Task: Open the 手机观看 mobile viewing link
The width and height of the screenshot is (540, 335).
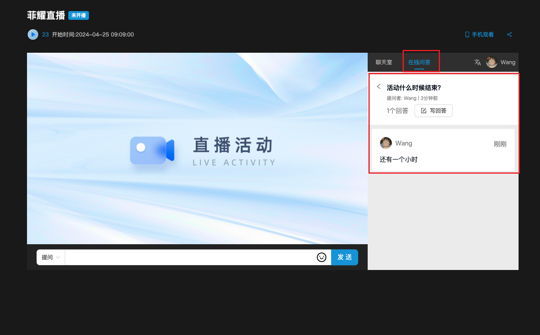Action: 480,34
